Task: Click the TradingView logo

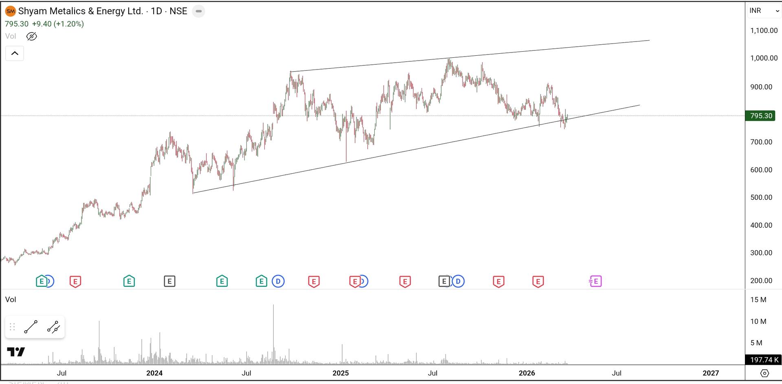Action: (16, 352)
